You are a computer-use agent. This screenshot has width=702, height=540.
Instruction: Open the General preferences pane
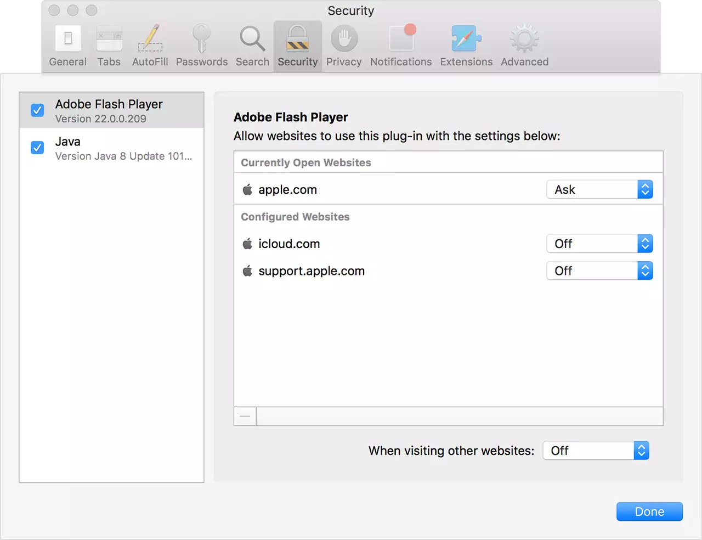67,39
